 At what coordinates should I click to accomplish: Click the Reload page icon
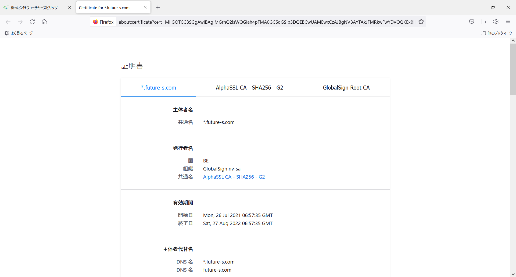pos(32,22)
